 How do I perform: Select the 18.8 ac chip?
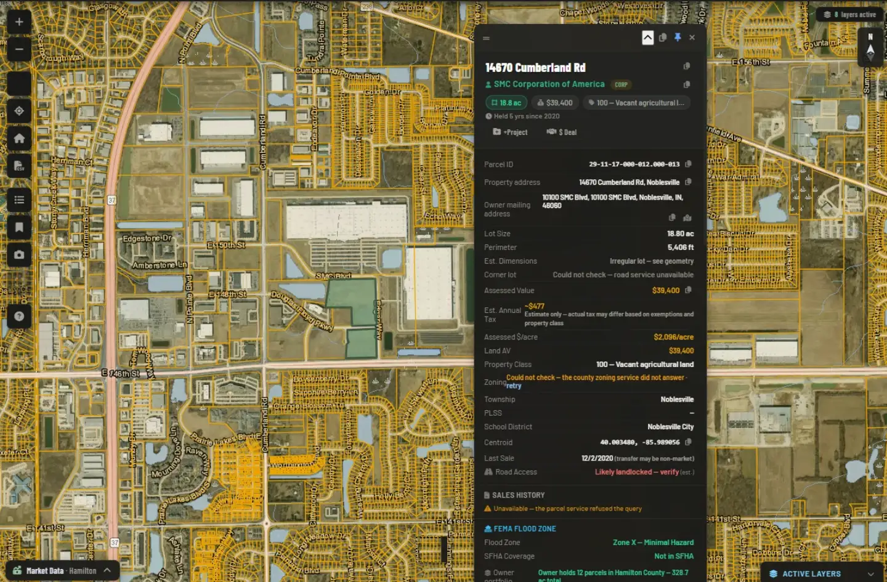[506, 103]
